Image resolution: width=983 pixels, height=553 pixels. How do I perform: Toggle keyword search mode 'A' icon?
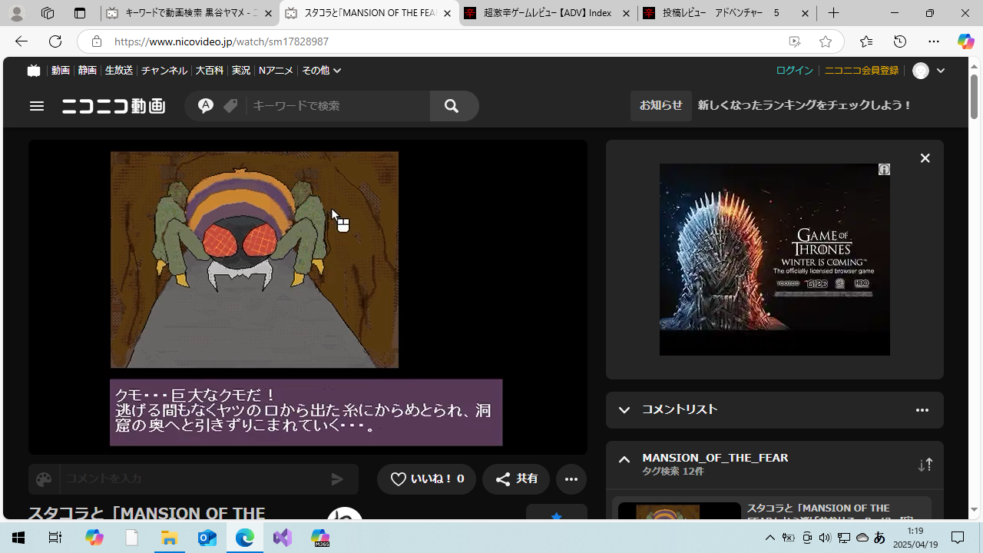click(x=205, y=106)
